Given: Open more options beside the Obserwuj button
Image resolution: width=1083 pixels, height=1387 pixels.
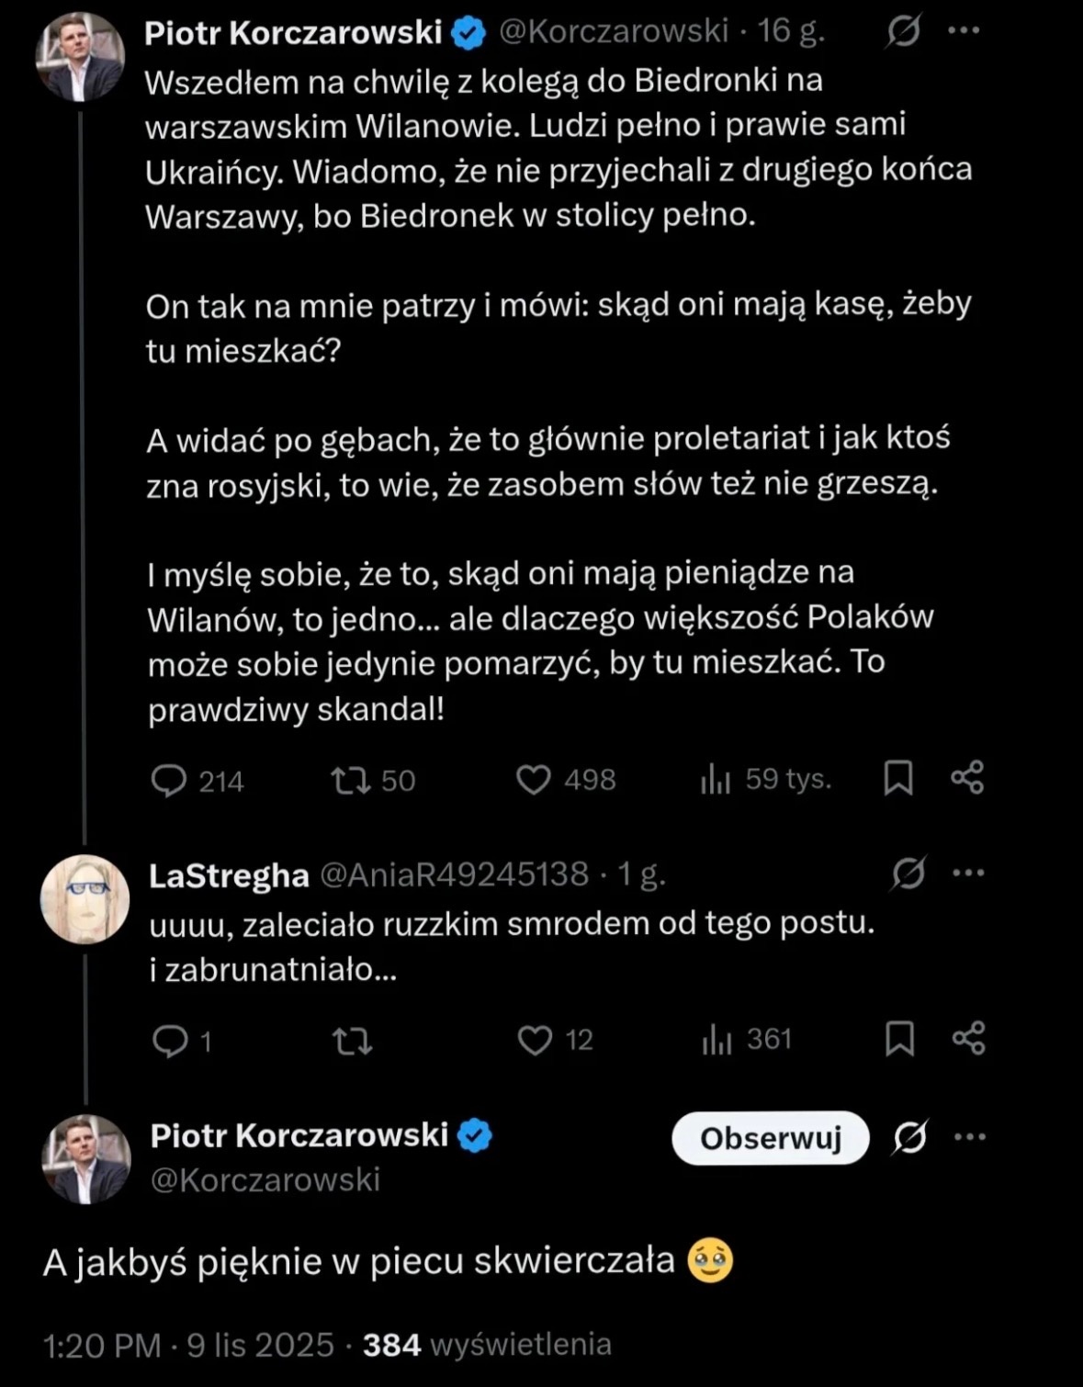Looking at the screenshot, I should 970,1137.
